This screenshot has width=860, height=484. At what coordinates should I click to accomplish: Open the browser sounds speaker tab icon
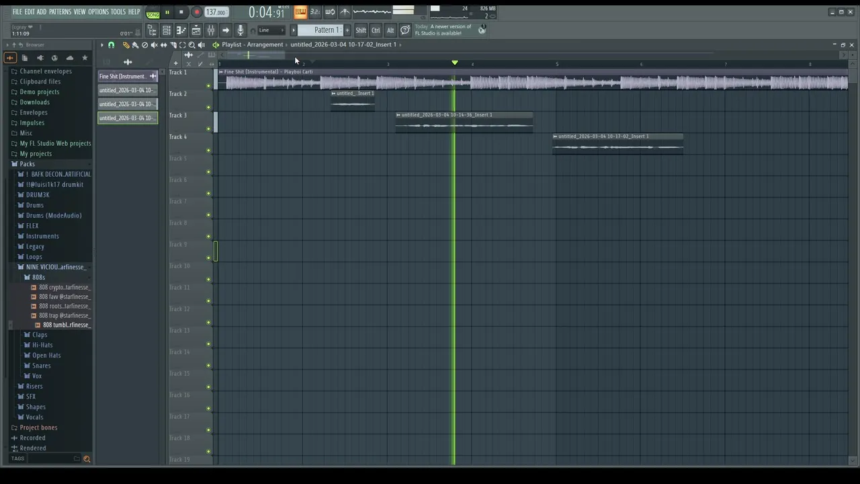40,58
